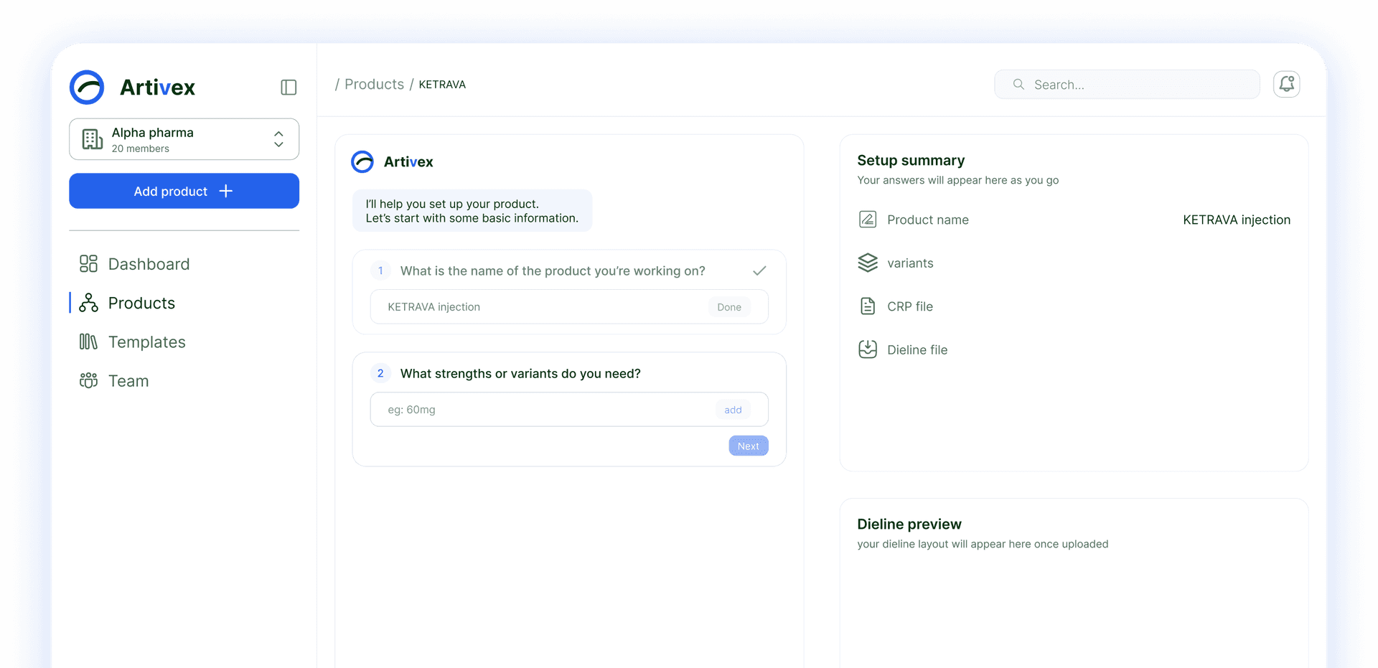Click the Add product button
This screenshot has height=668, width=1378.
pos(184,191)
